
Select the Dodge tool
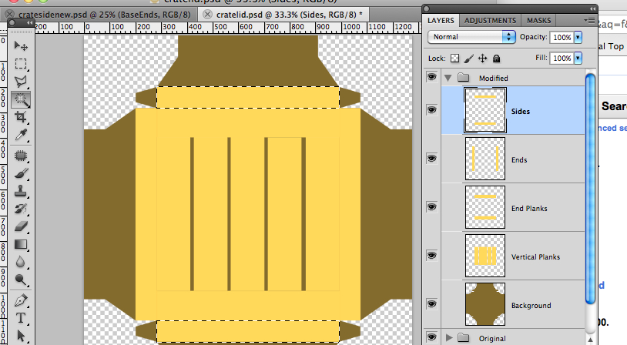pyautogui.click(x=21, y=280)
